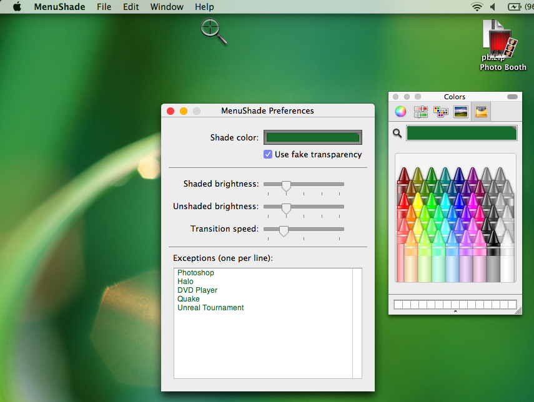
Task: Pick the bright red crayon in the third row
Action: click(403, 200)
